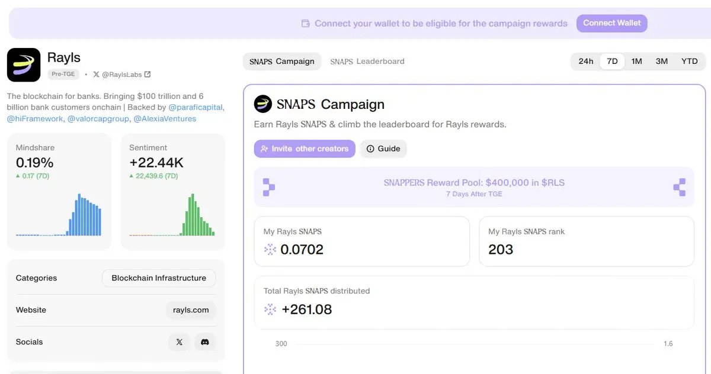Select the YTD time range

[690, 62]
